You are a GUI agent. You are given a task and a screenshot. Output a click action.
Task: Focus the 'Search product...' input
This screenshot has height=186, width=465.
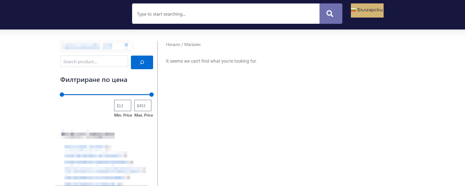(94, 61)
